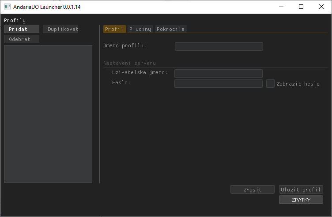The image size is (332, 217).
Task: Minimize the launcher window
Action: click(281, 7)
